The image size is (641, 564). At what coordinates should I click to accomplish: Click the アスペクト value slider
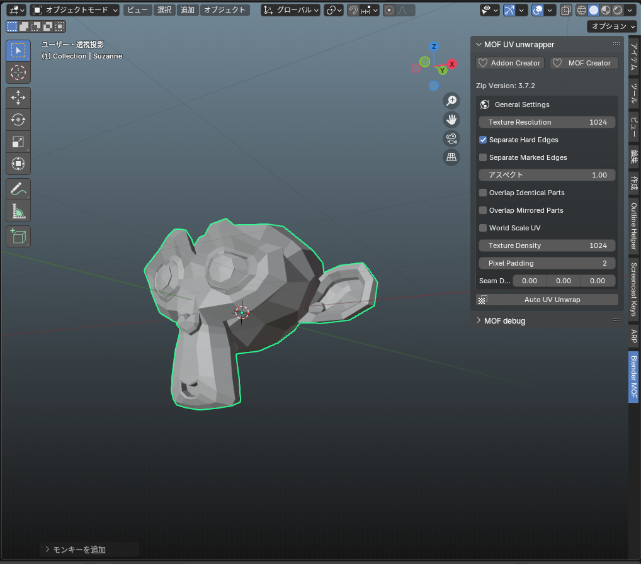[547, 175]
